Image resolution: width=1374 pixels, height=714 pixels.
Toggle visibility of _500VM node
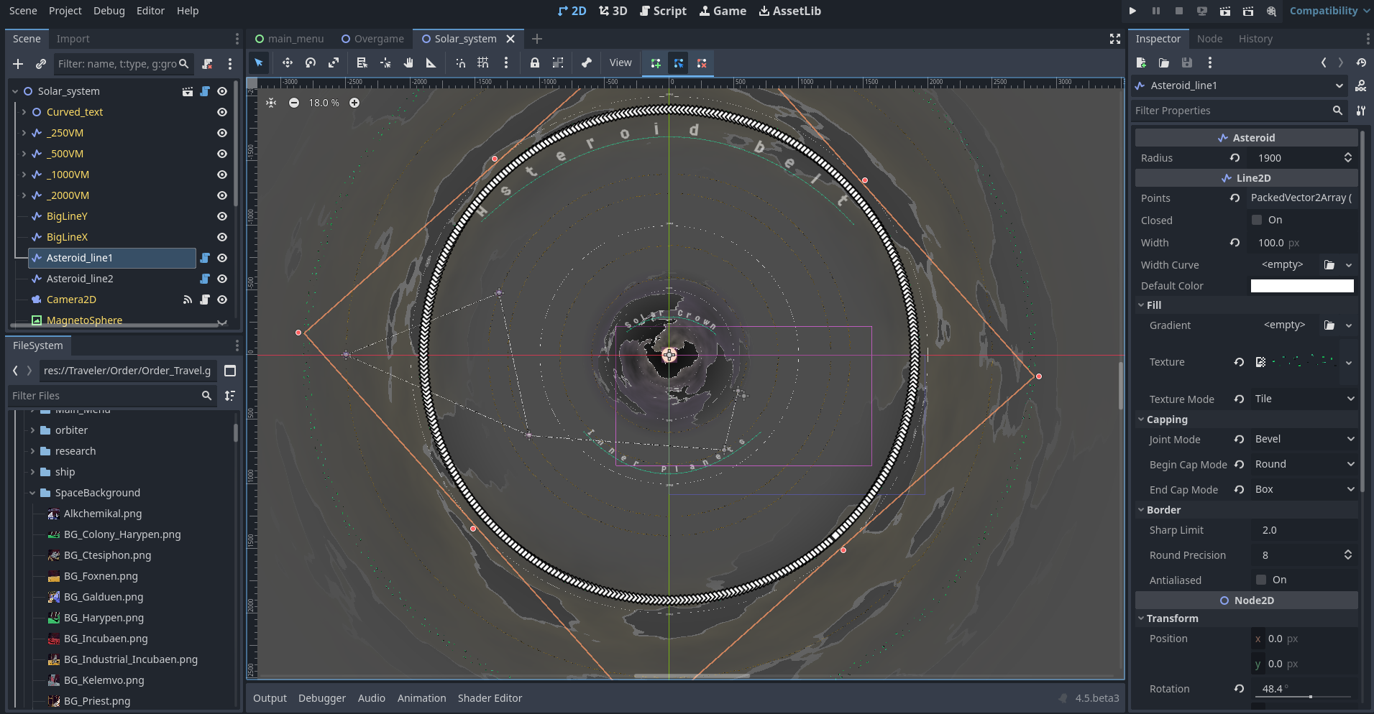click(222, 154)
